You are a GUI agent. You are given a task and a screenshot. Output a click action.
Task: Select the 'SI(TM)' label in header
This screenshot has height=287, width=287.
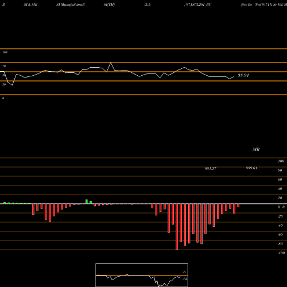click(109, 5)
